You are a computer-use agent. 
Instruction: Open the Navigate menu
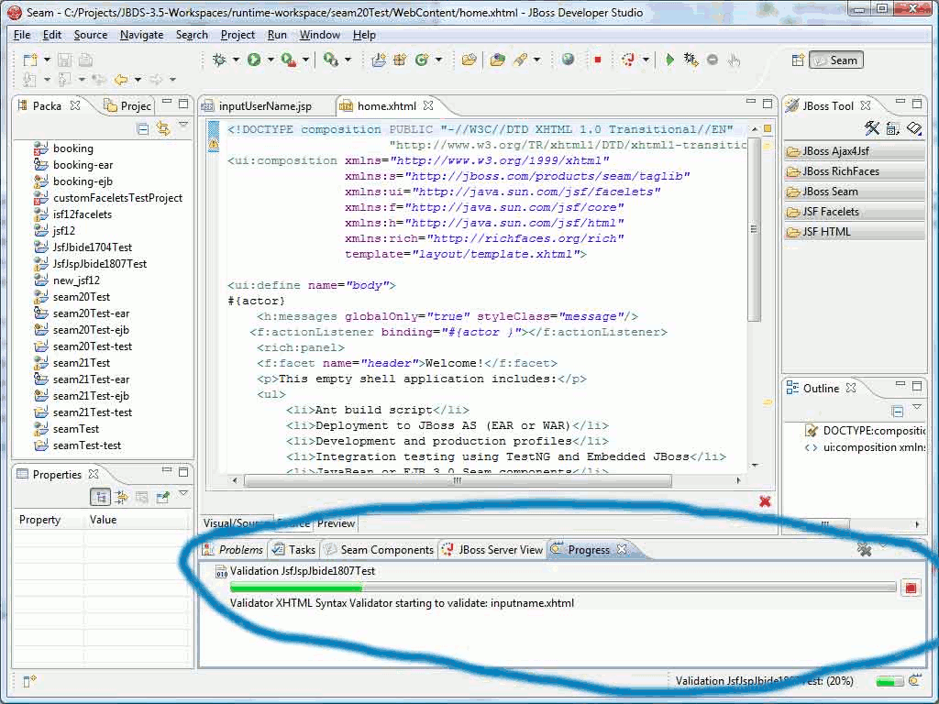tap(142, 35)
